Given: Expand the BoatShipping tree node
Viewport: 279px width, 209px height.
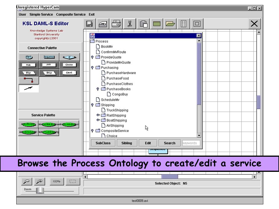Looking at the screenshot, I should coord(98,120).
